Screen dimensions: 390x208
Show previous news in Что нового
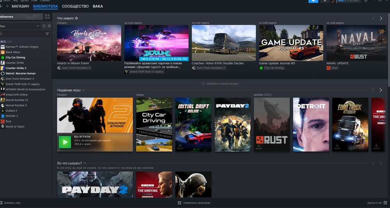click(x=373, y=18)
